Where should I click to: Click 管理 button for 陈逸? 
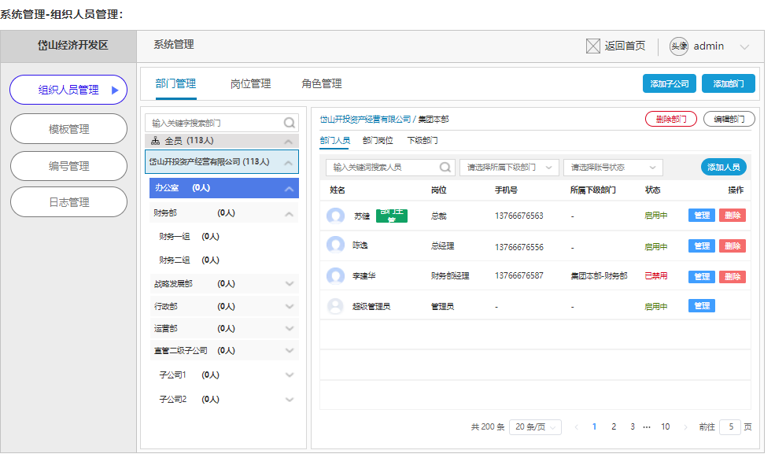coord(702,246)
